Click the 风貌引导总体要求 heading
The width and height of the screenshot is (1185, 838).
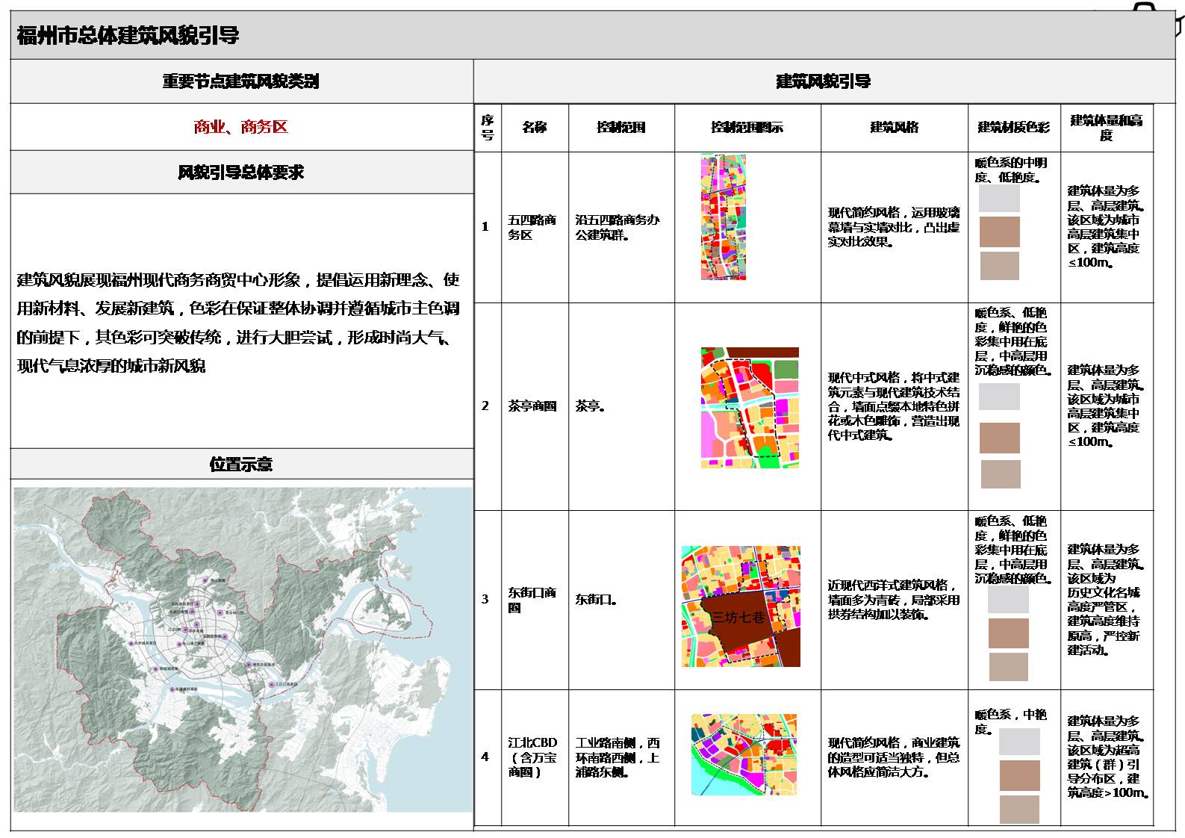pos(241,173)
